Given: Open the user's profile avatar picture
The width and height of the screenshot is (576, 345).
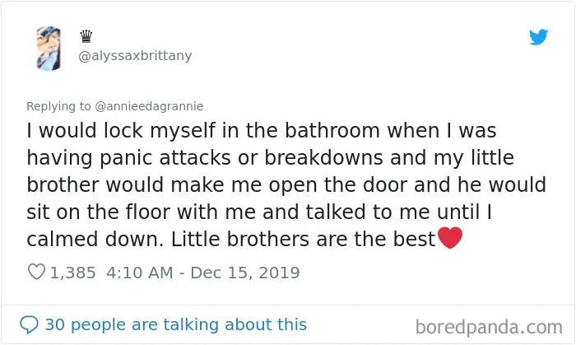Looking at the screenshot, I should click(x=49, y=48).
